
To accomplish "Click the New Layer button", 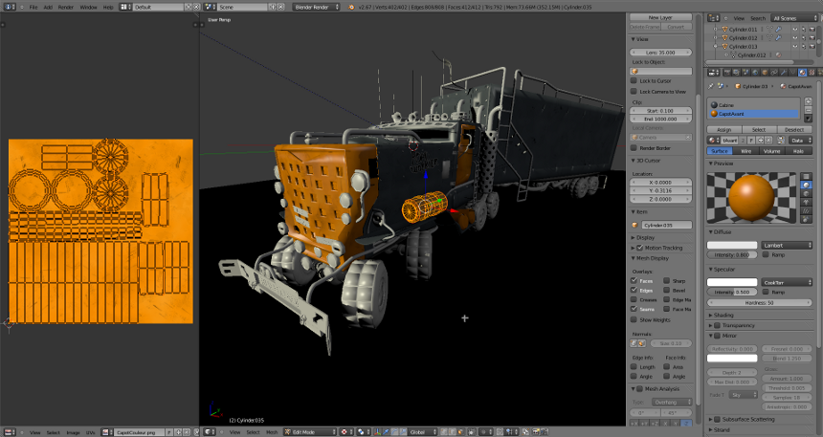I will tap(661, 17).
